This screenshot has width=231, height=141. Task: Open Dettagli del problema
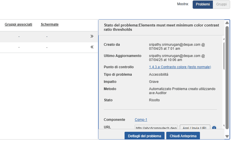click(x=144, y=136)
